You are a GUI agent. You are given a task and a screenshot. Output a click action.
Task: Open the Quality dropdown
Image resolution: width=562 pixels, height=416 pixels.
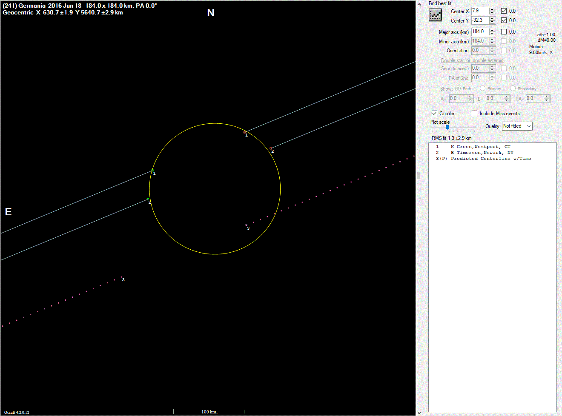tap(517, 126)
